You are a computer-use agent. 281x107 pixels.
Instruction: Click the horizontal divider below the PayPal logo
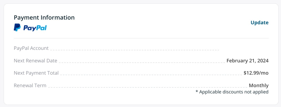pos(141,38)
